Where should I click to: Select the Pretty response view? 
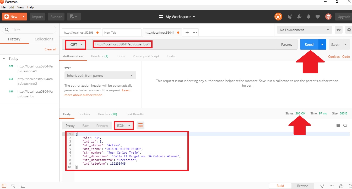pos(70,125)
